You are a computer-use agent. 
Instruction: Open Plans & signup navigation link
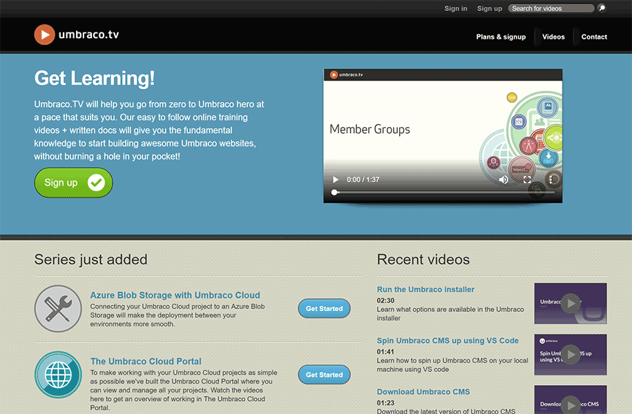click(x=501, y=37)
